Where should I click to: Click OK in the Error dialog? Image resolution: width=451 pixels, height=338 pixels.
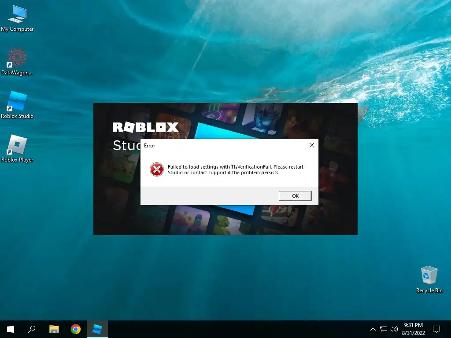coord(295,196)
